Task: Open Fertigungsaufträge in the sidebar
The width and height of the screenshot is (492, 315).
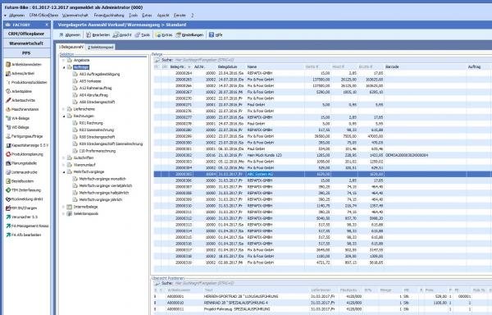Action: click(24, 136)
